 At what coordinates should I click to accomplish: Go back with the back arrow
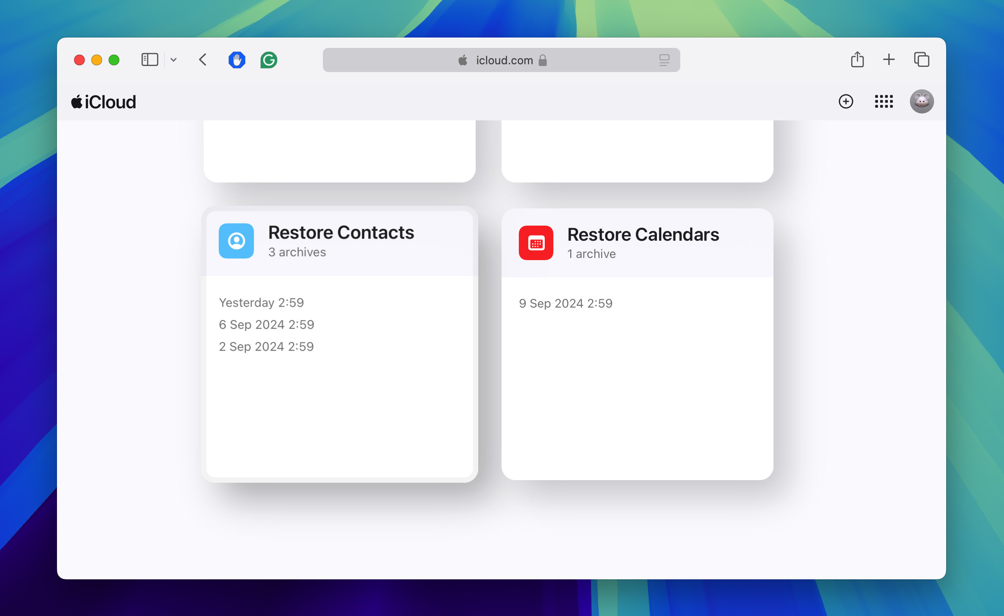coord(203,60)
